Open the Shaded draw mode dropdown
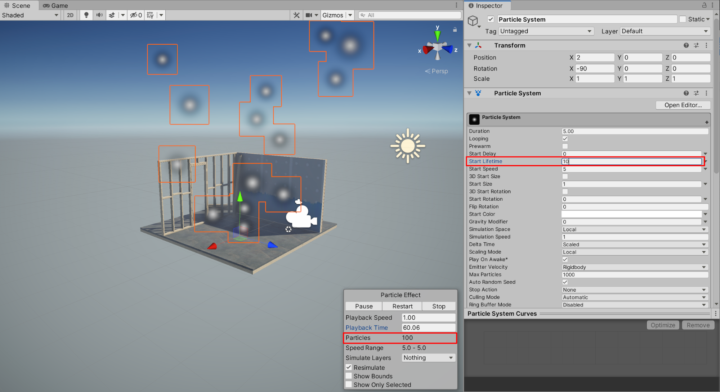Image resolution: width=720 pixels, height=392 pixels. 30,15
